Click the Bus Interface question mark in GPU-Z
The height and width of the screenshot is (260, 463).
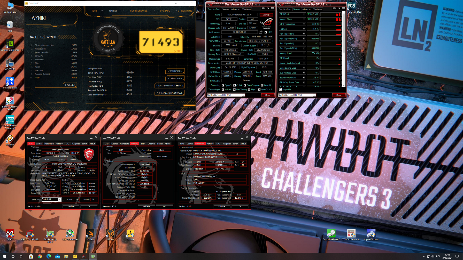click(x=272, y=41)
